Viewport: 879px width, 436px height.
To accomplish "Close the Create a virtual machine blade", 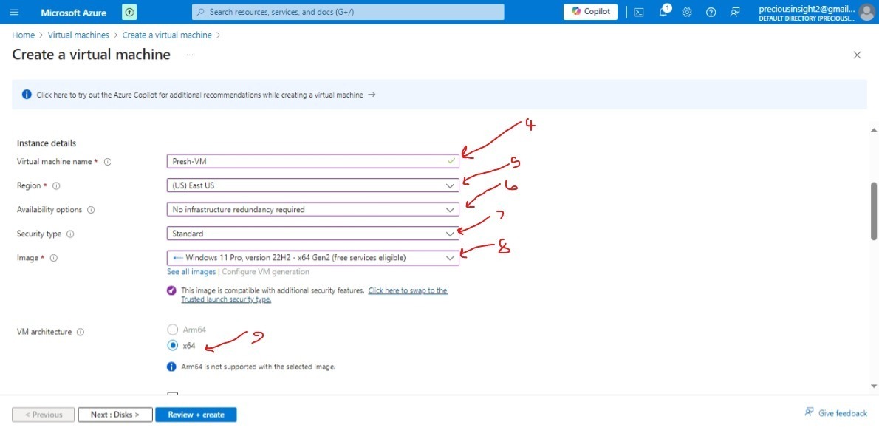I will coord(857,55).
